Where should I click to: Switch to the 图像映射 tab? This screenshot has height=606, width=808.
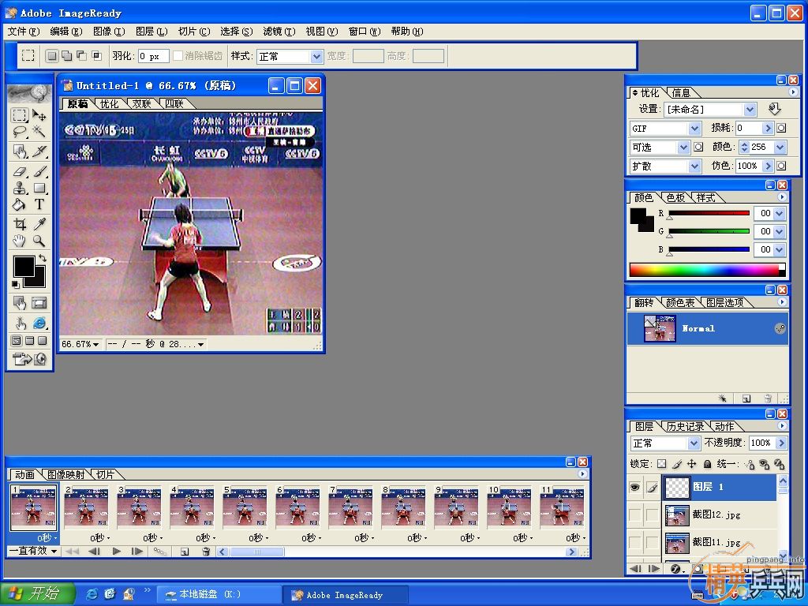tap(65, 474)
